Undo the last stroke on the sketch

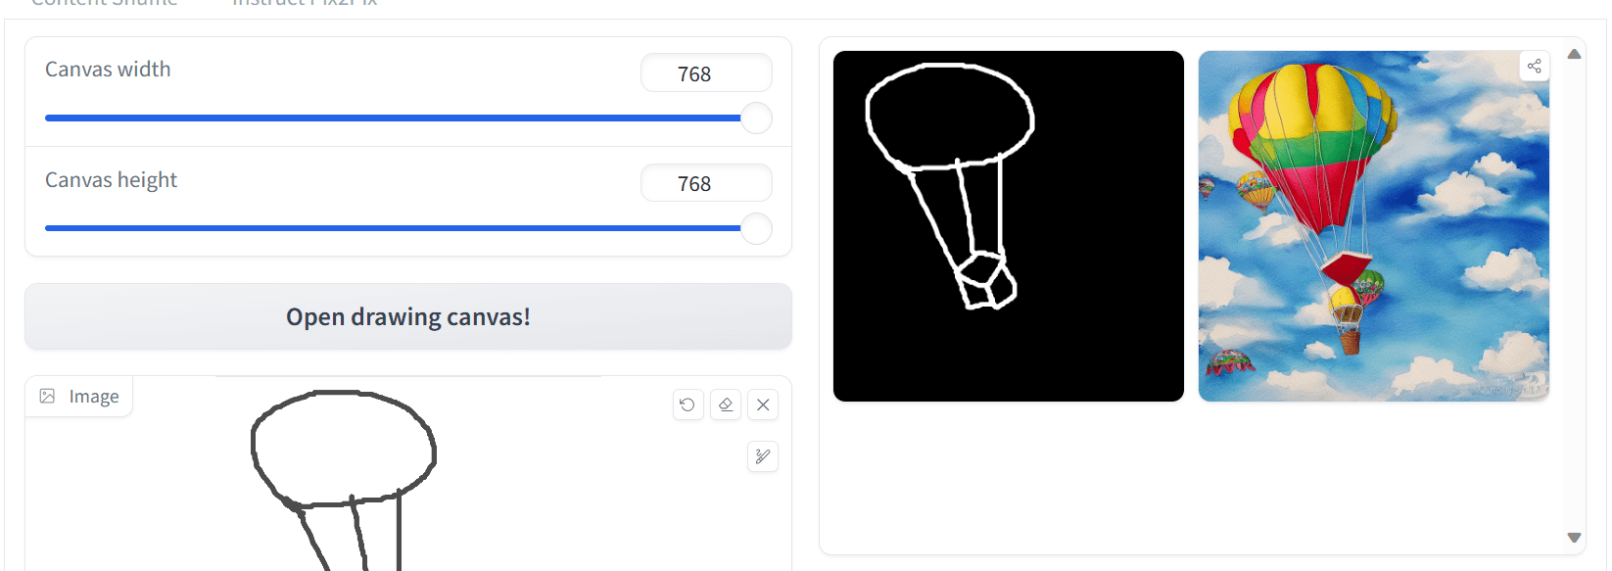point(687,404)
